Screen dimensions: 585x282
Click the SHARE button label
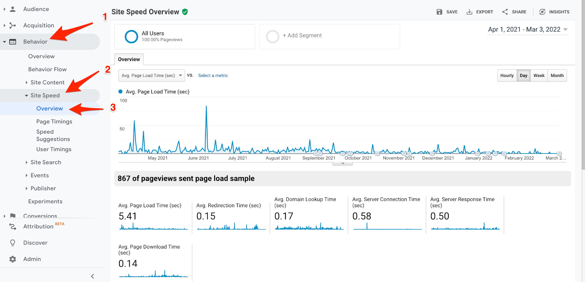click(519, 12)
